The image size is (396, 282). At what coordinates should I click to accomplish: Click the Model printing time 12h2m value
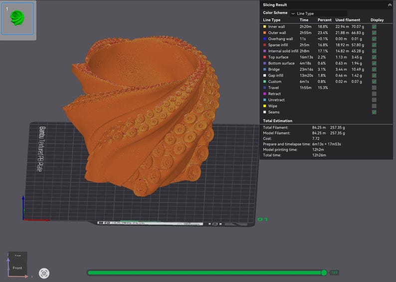tap(318, 150)
